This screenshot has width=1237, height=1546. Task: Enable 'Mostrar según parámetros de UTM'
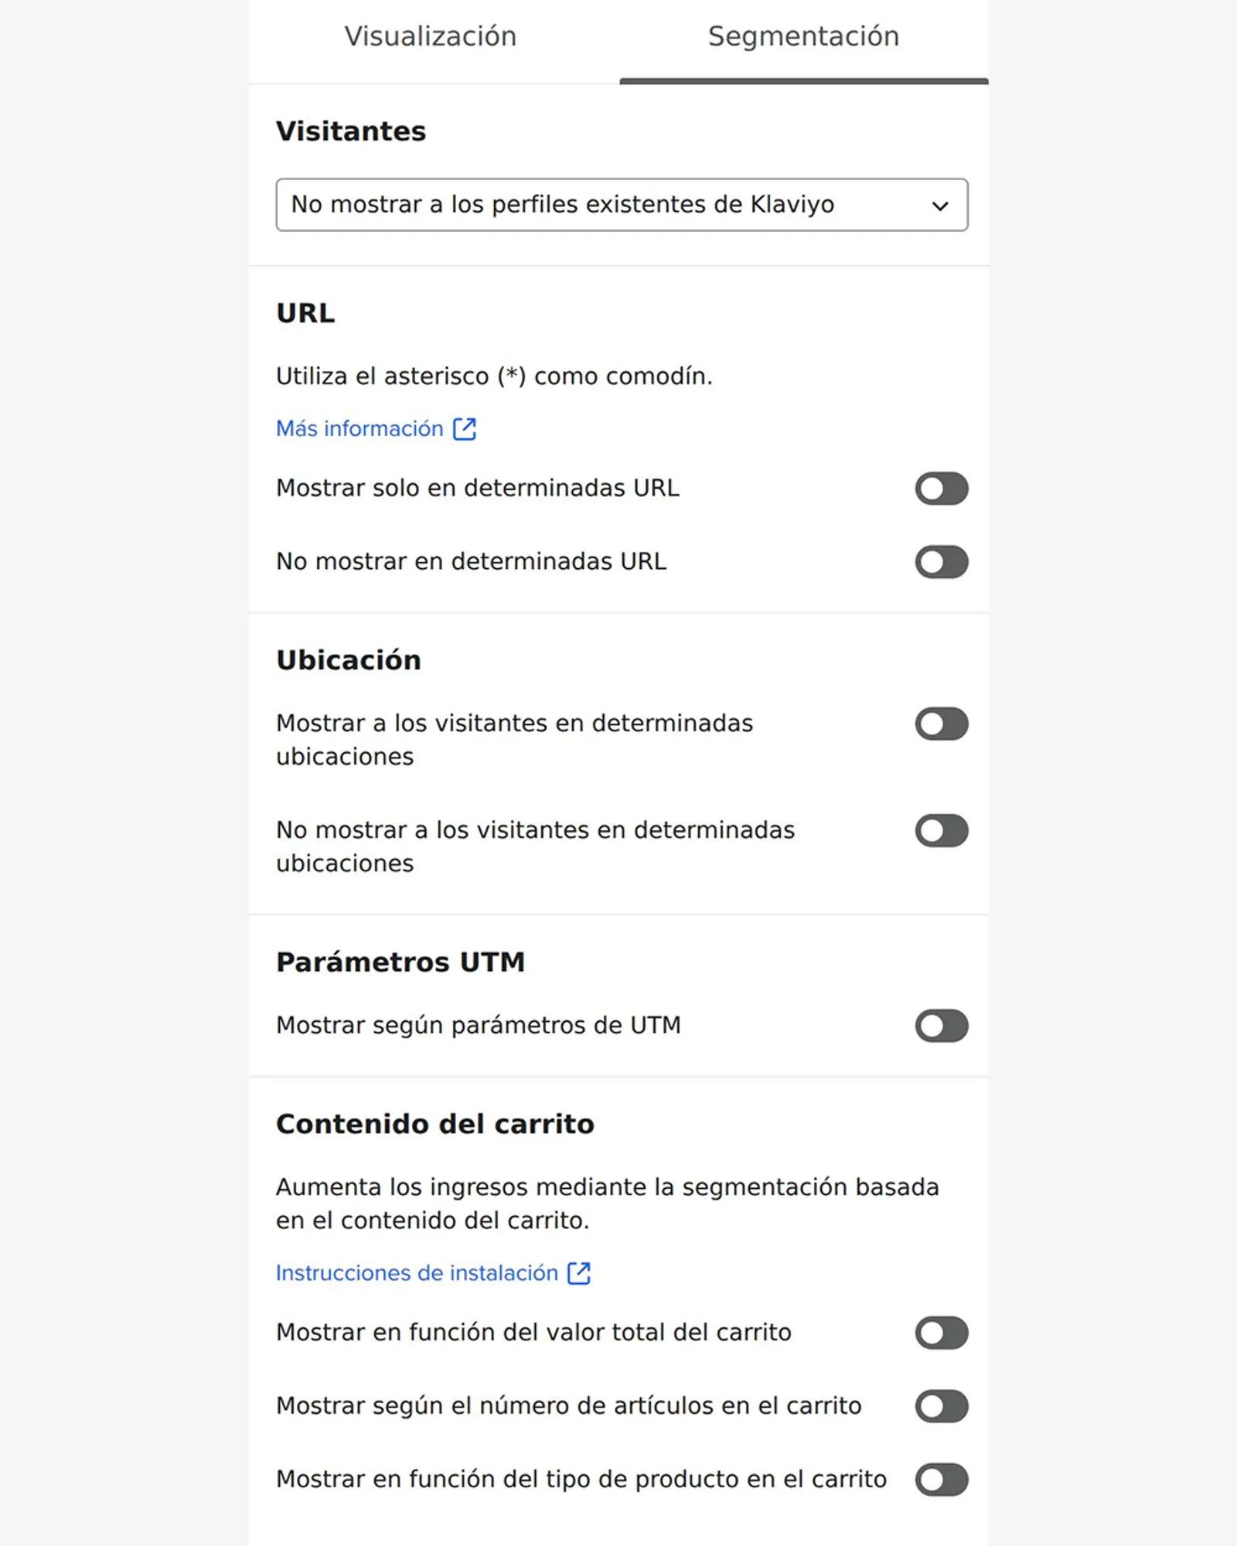[x=942, y=1024]
